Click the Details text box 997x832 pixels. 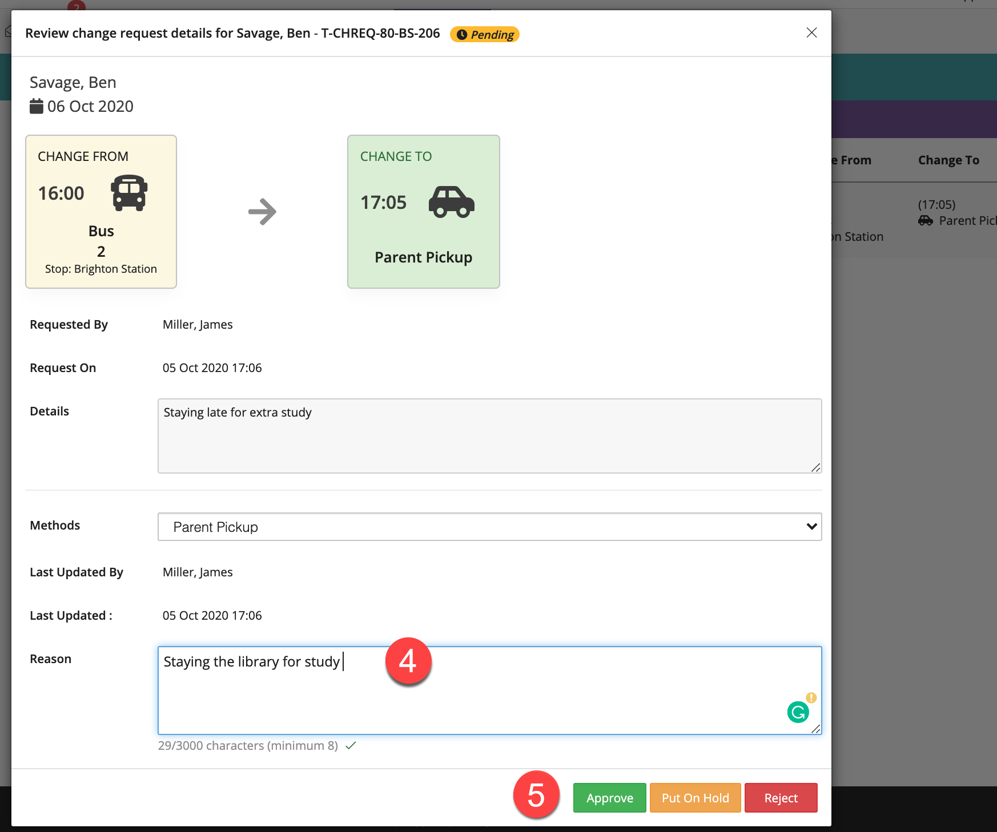[489, 436]
